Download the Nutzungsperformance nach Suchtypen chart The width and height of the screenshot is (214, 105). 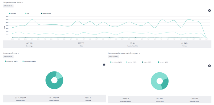pos(209,66)
